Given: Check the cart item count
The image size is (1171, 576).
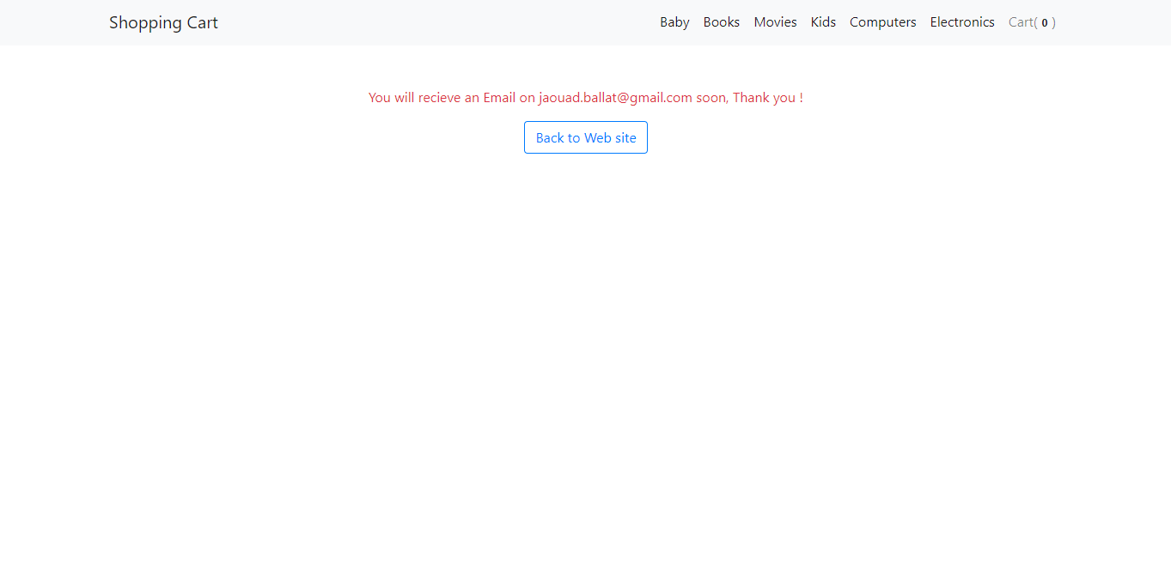Looking at the screenshot, I should (1044, 23).
